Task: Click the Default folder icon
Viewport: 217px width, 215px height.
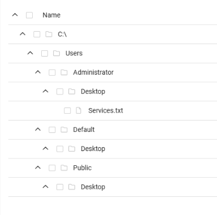Action: pos(64,130)
